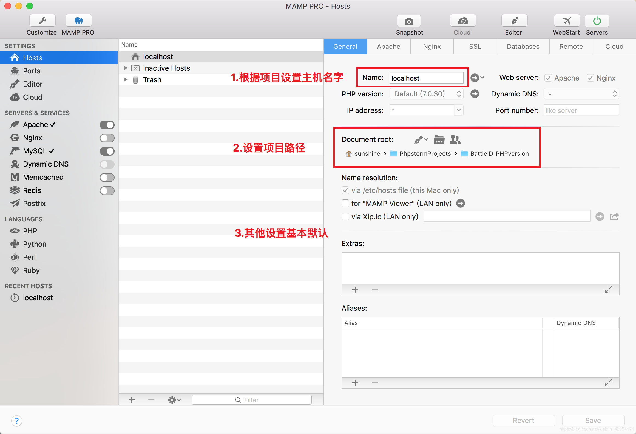This screenshot has height=434, width=636.
Task: Open gear actions menu below host list
Action: point(175,400)
